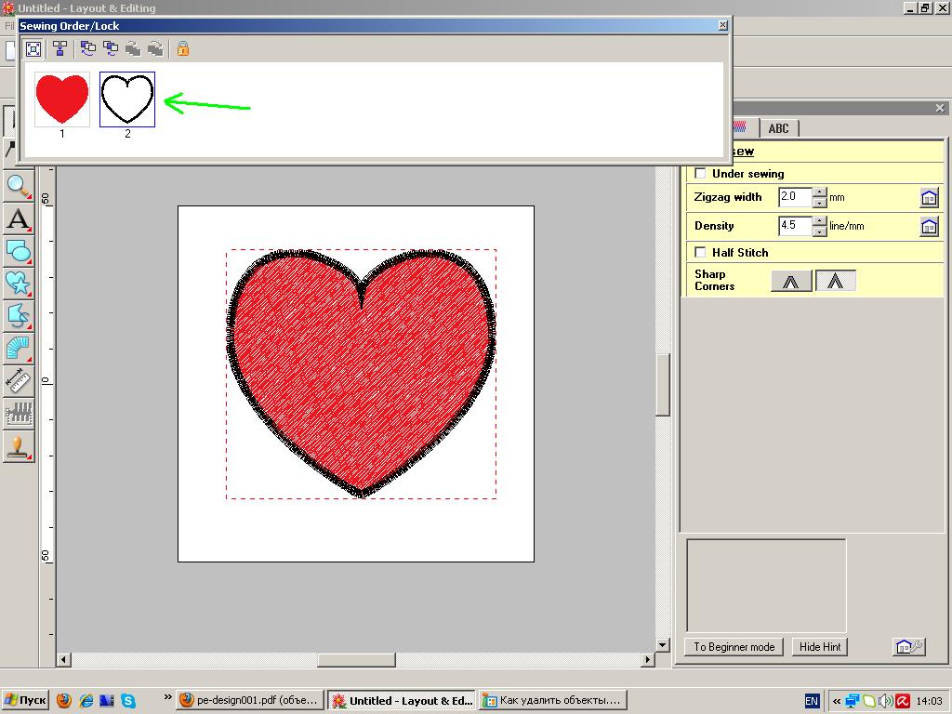This screenshot has width=952, height=714.
Task: Select the Zoom magnifier tool
Action: click(18, 187)
